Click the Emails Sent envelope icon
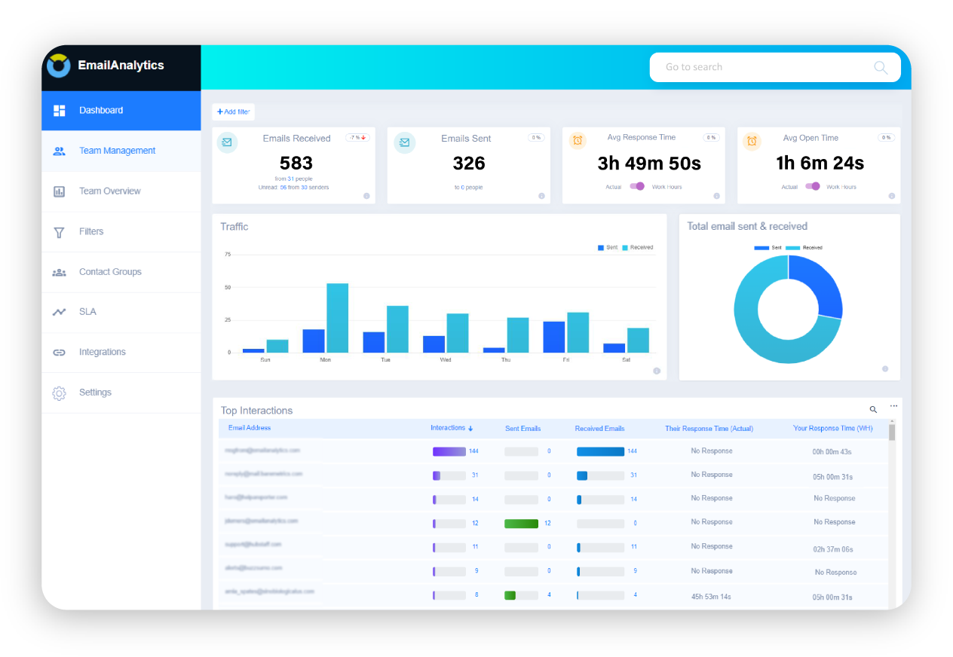The image size is (953, 657). pyautogui.click(x=405, y=142)
